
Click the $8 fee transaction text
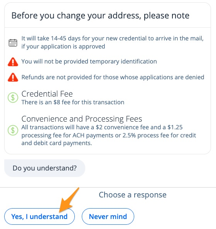(x=73, y=102)
